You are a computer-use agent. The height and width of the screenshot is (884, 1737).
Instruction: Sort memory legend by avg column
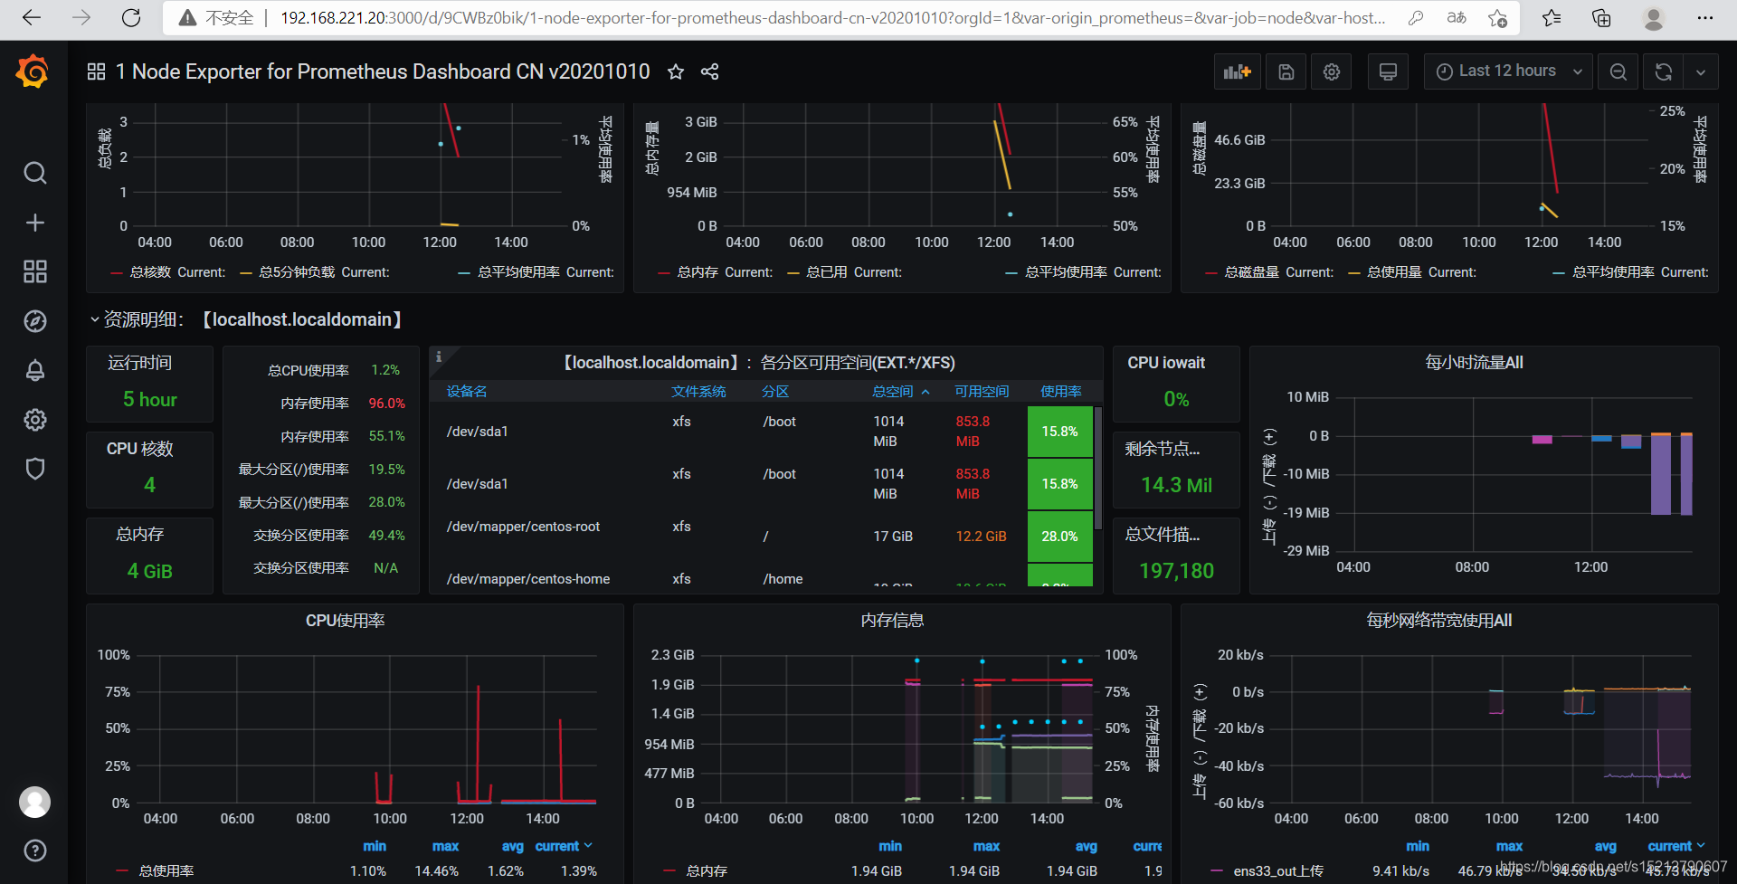(1086, 846)
